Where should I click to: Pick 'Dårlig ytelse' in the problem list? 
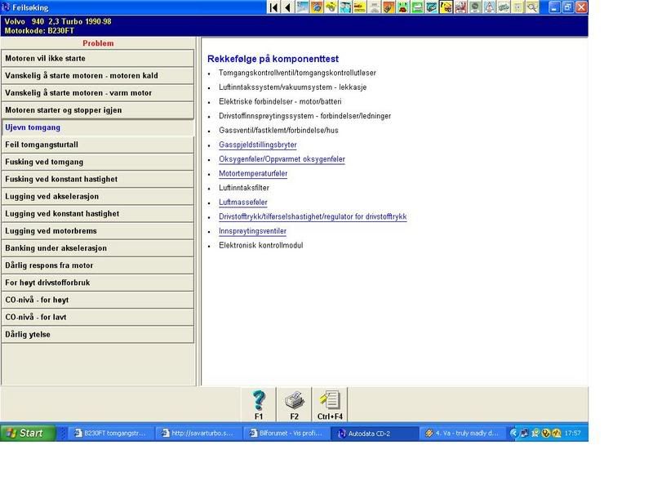[98, 334]
